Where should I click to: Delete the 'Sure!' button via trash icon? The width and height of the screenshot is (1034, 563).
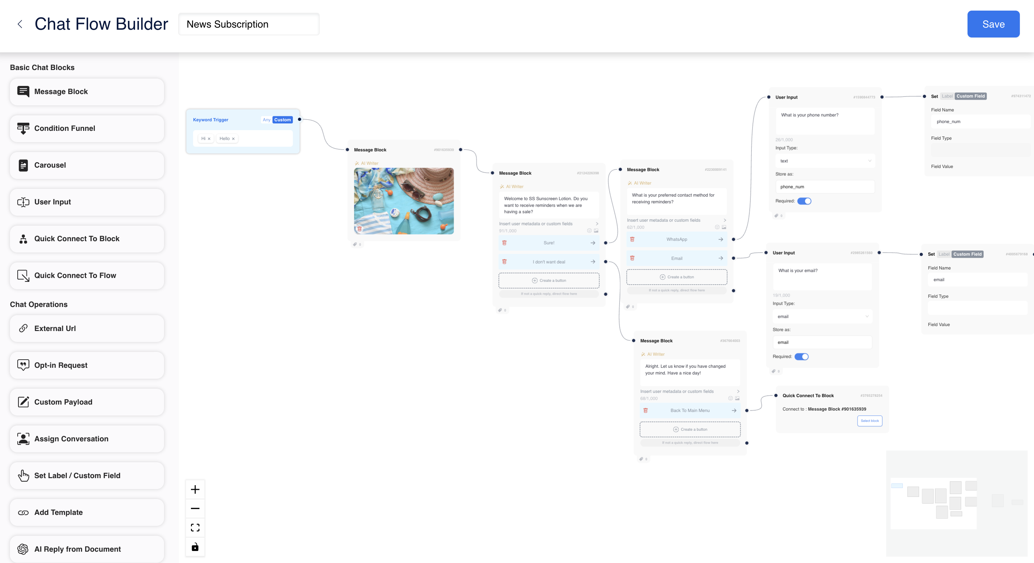504,243
